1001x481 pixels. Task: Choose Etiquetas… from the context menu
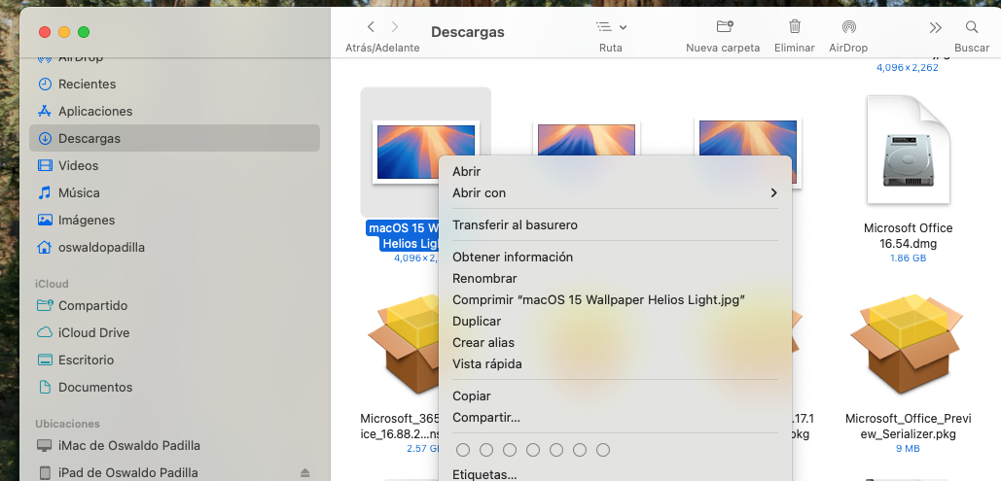pyautogui.click(x=616, y=474)
